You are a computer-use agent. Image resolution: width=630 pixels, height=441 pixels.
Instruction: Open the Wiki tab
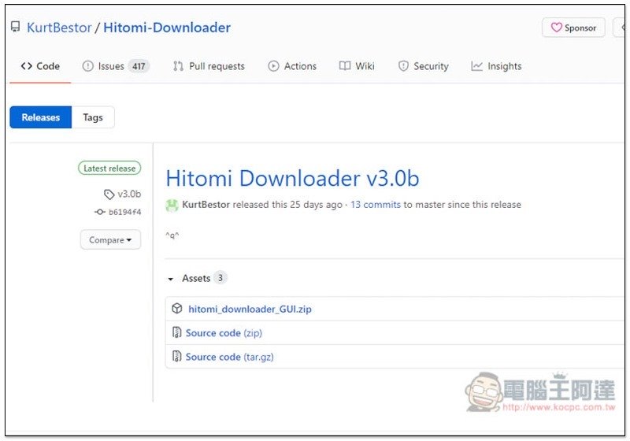coord(357,66)
